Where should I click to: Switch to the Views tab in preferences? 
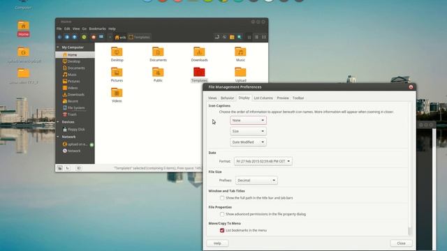tap(212, 98)
